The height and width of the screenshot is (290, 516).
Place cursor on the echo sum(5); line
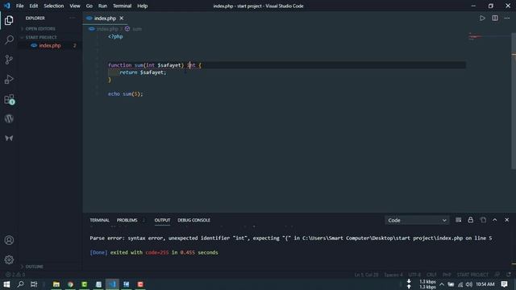(x=126, y=93)
